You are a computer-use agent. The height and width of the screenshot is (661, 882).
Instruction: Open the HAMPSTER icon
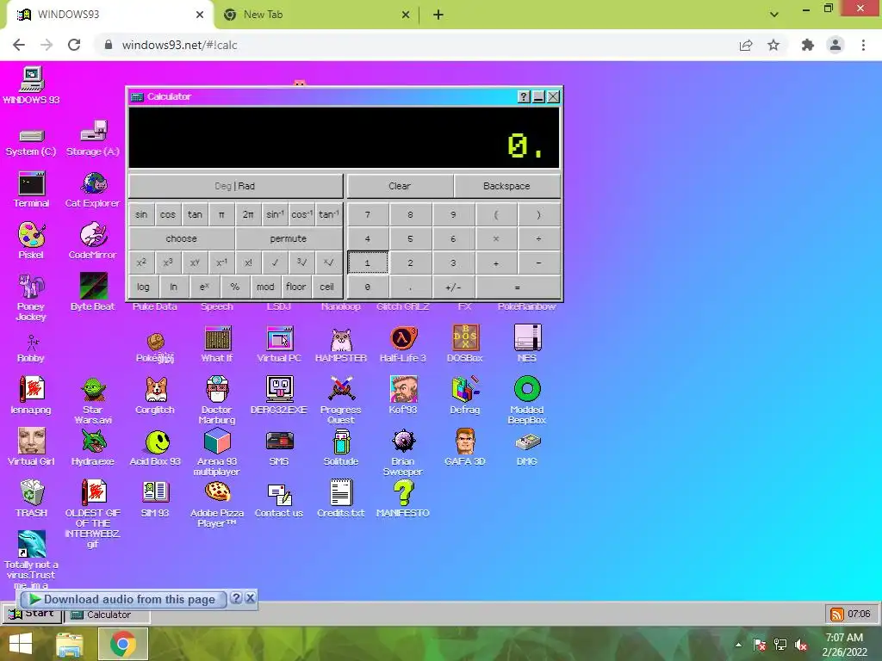[341, 344]
